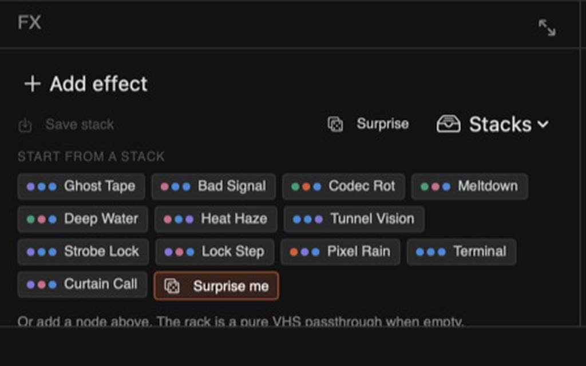Click the dice icon next to Surprise
The height and width of the screenshot is (366, 586).
[335, 124]
